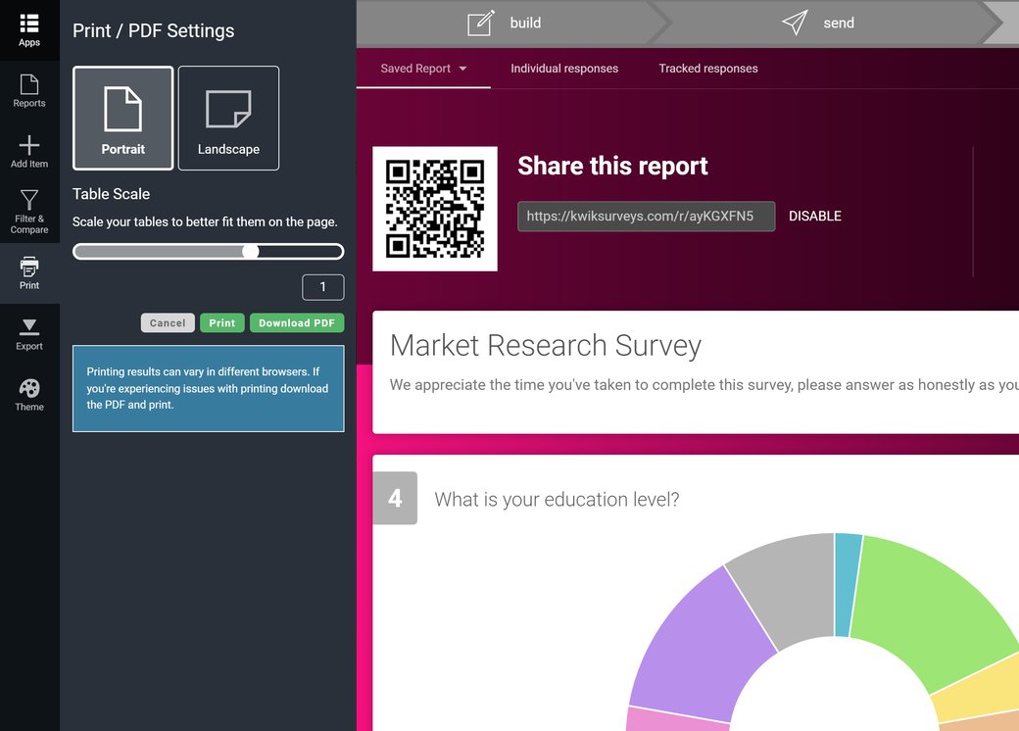This screenshot has width=1019, height=731.
Task: Switch to the Individual responses tab
Action: pos(564,69)
